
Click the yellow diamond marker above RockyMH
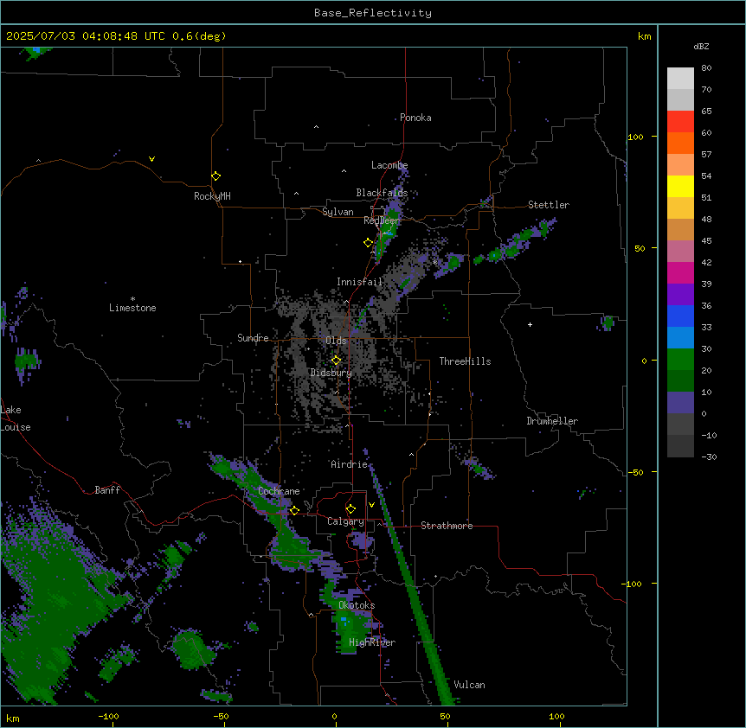[x=215, y=176]
